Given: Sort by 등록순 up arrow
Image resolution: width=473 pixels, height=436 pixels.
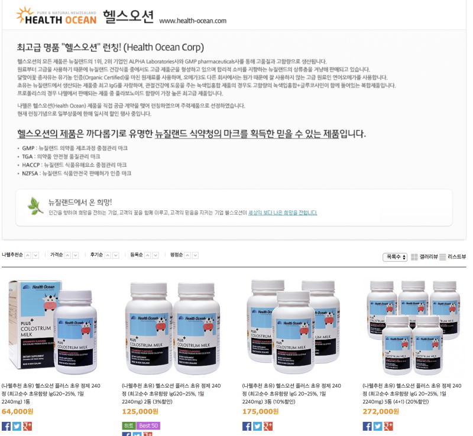Looking at the screenshot, I should point(147,255).
